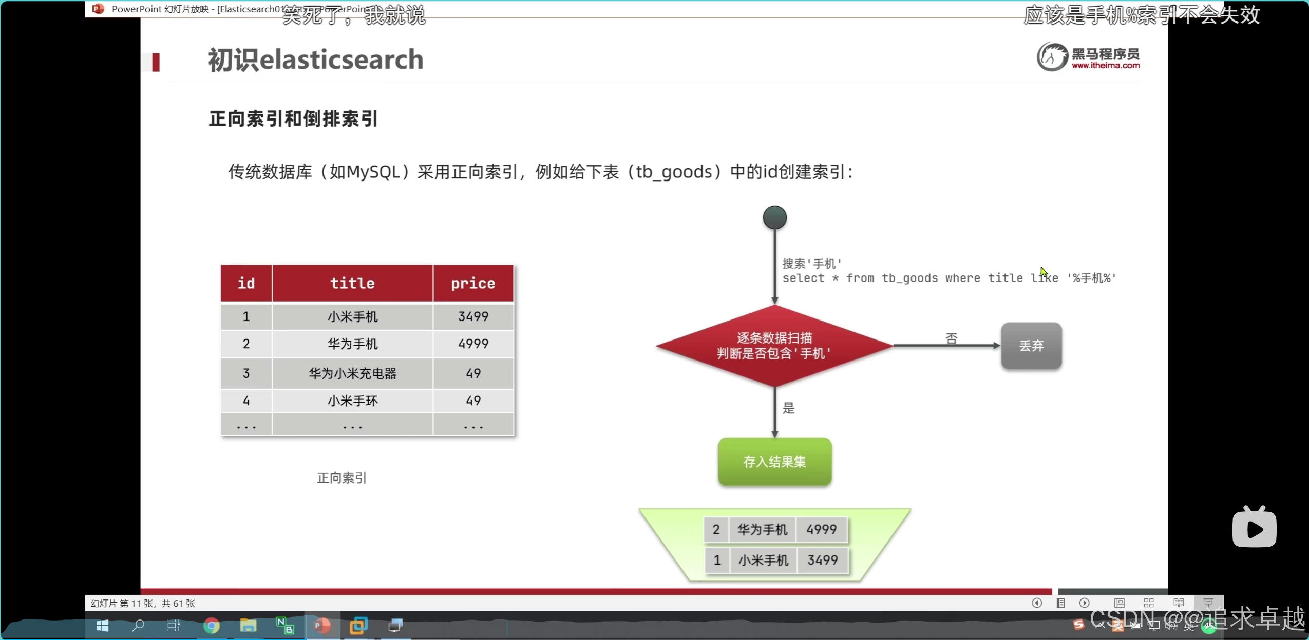The image size is (1309, 640).
Task: Select Slide Show view icon in status bar
Action: [x=1208, y=603]
